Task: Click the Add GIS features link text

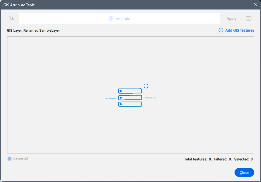Action: 239,30
